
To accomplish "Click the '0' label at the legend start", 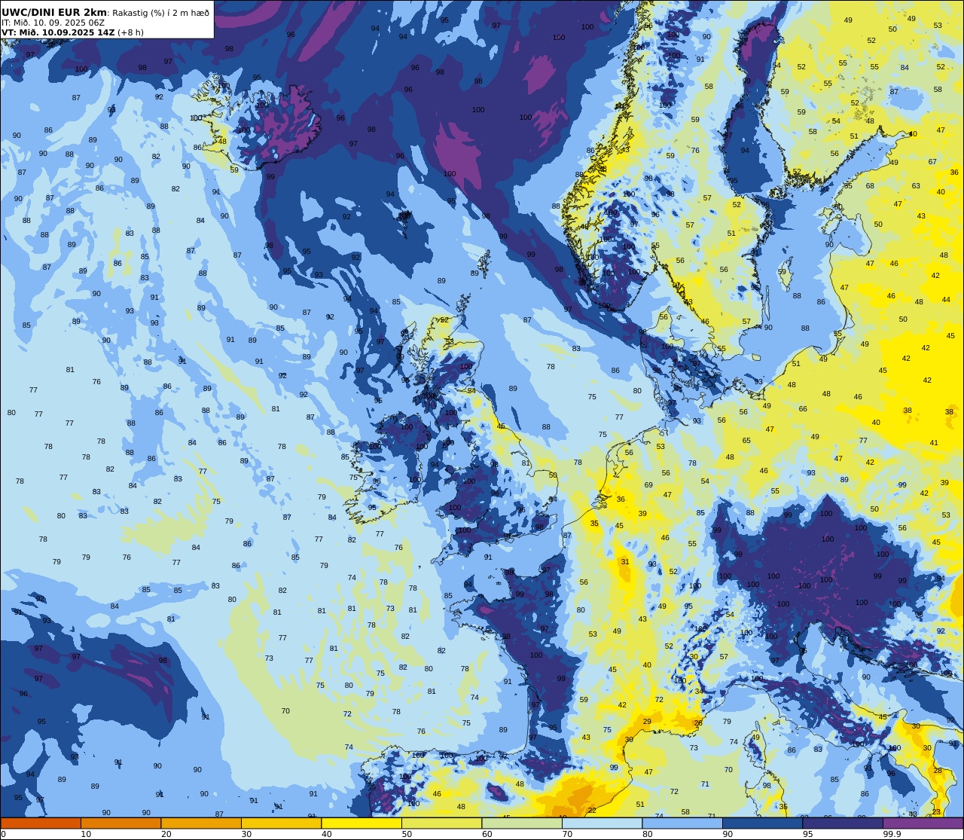I will pyautogui.click(x=4, y=834).
